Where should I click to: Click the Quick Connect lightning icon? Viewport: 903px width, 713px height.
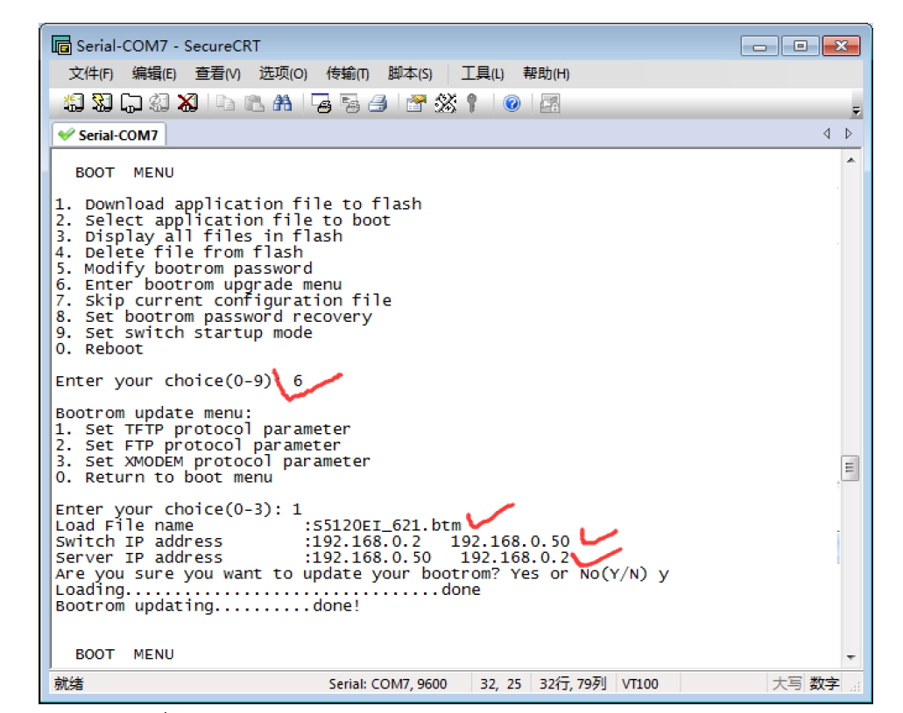pyautogui.click(x=102, y=103)
